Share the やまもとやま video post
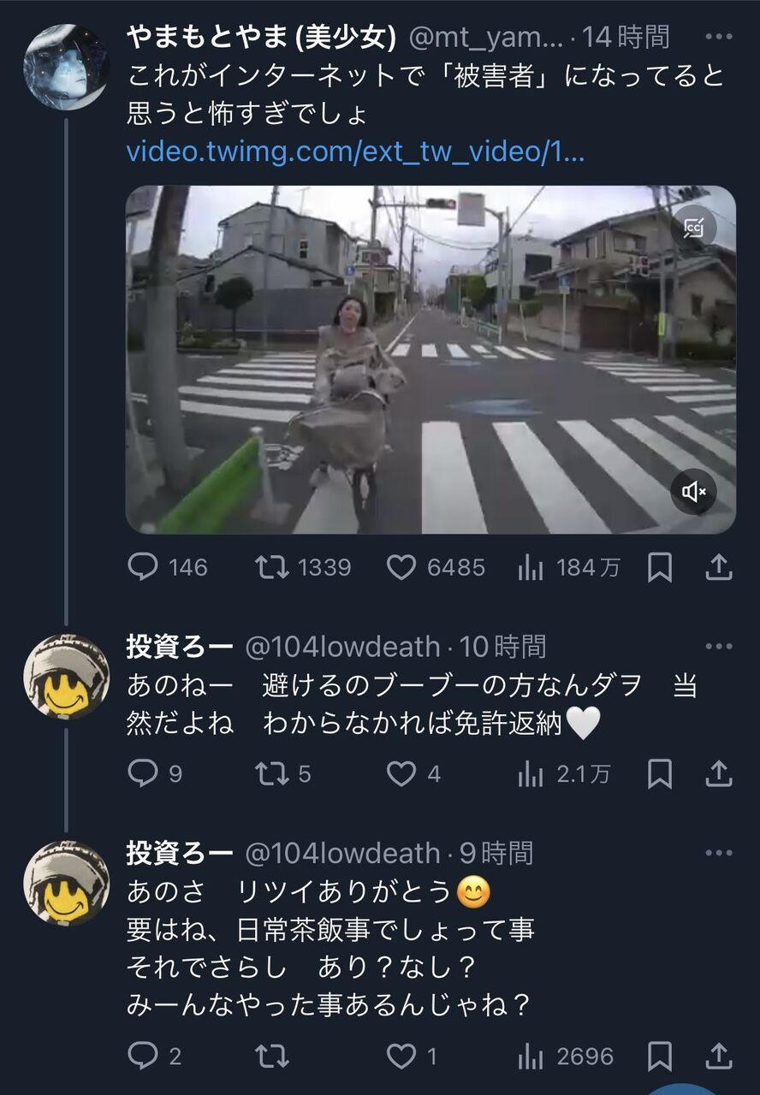This screenshot has height=1095, width=760. [720, 567]
